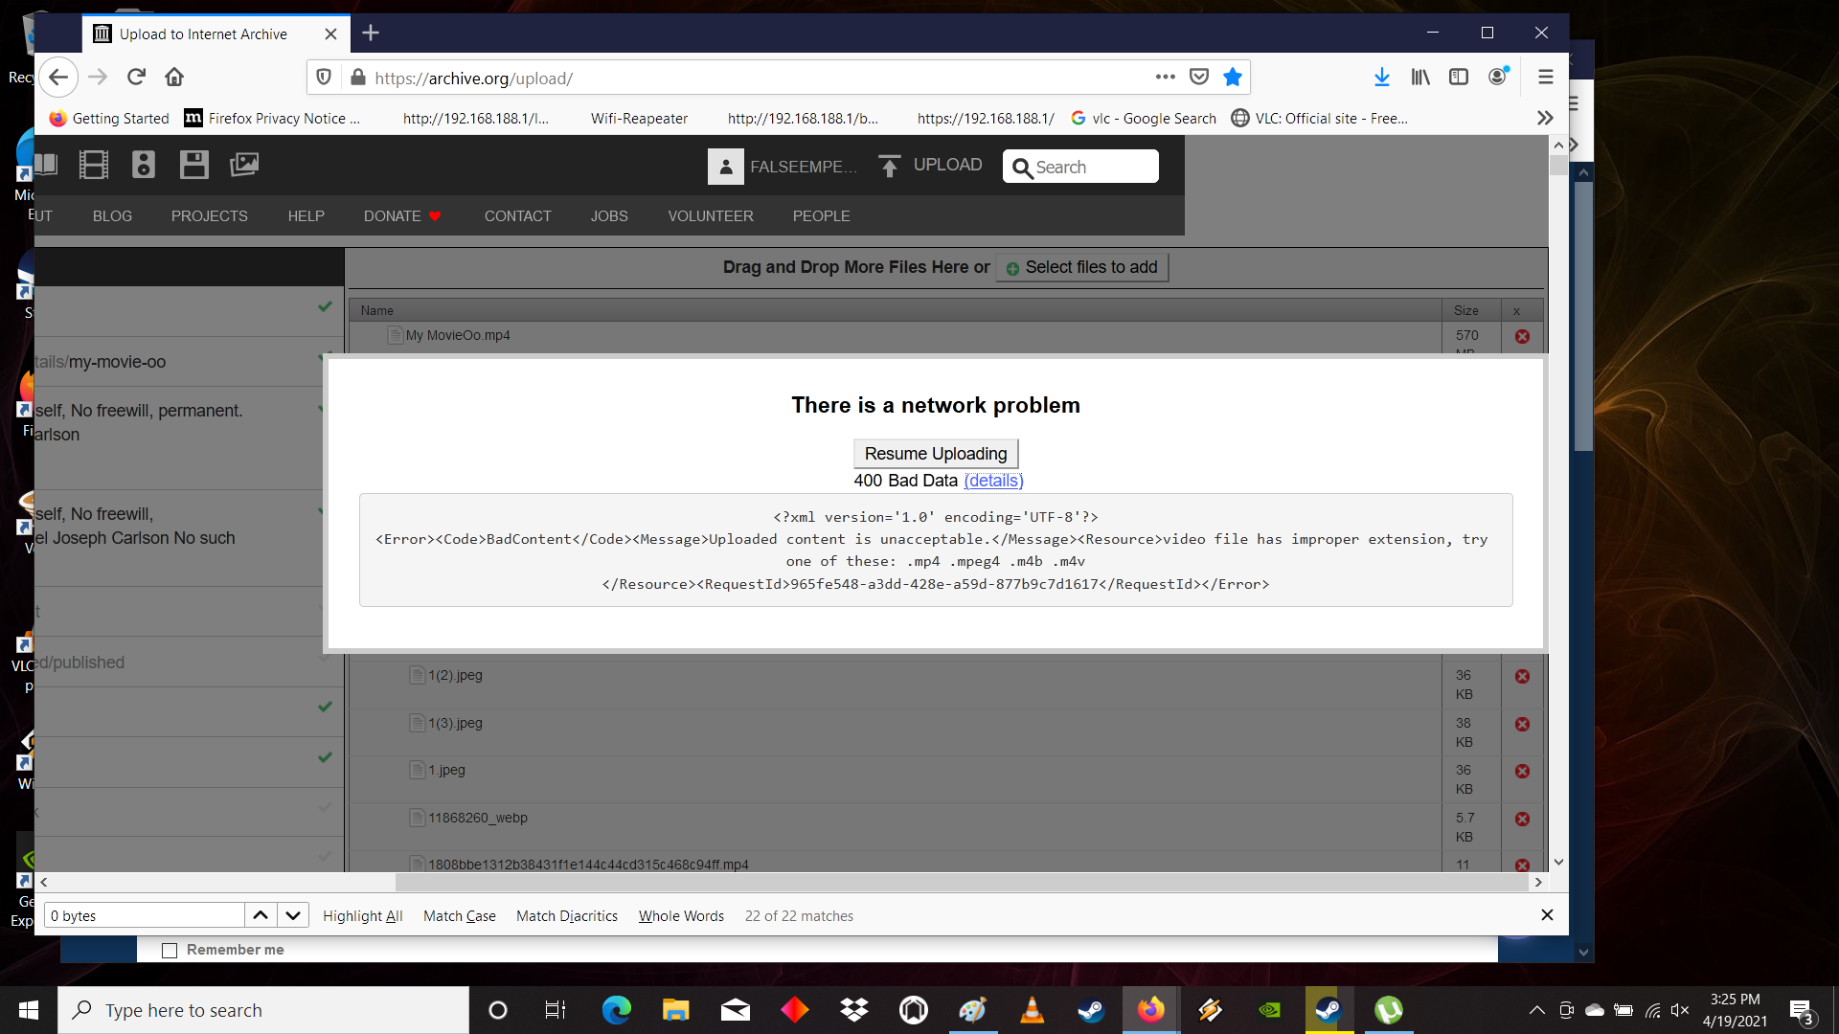Open the HELP nav item
1839x1034 pixels.
[x=306, y=216]
